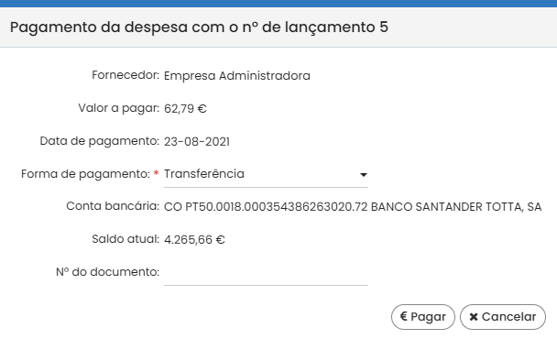Click the X icon on Cancelar button

pyautogui.click(x=474, y=317)
